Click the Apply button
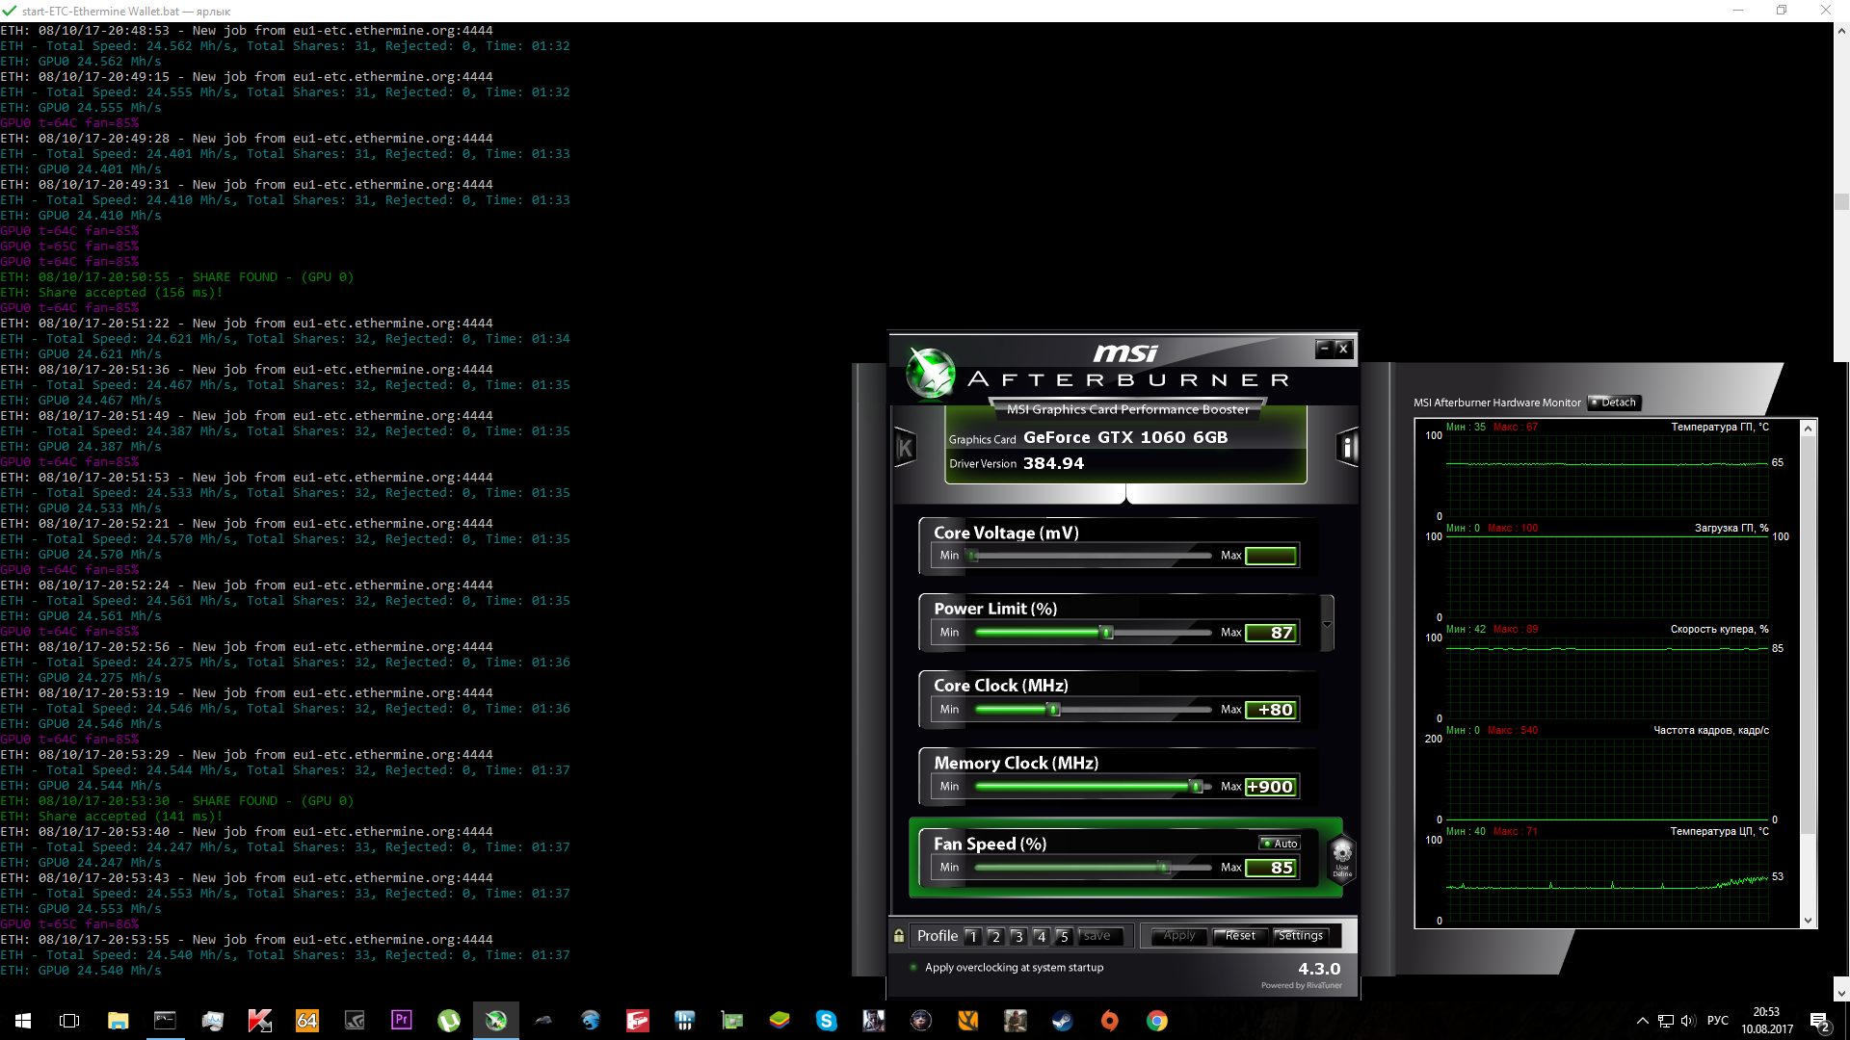The width and height of the screenshot is (1850, 1040). (x=1178, y=936)
